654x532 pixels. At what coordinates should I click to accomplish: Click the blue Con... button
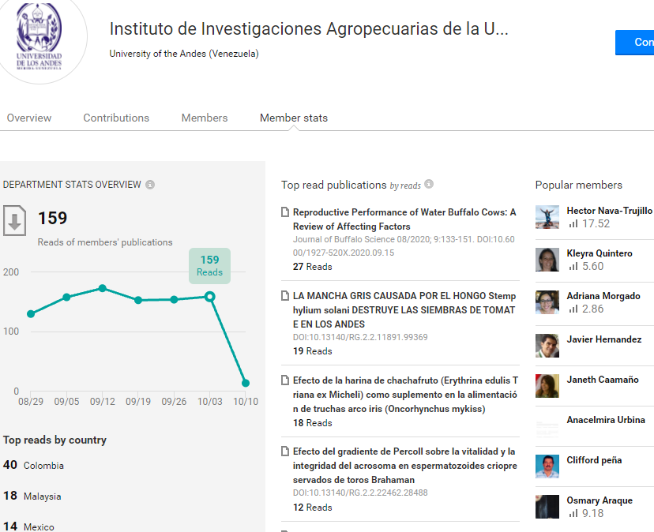(x=634, y=42)
